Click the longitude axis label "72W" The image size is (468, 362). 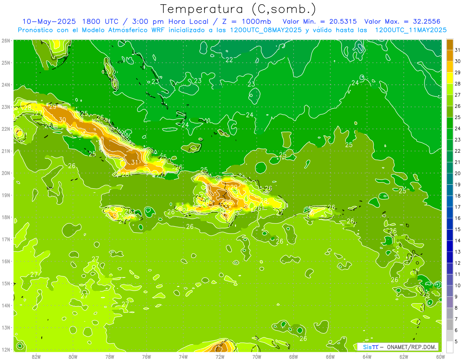click(x=220, y=357)
